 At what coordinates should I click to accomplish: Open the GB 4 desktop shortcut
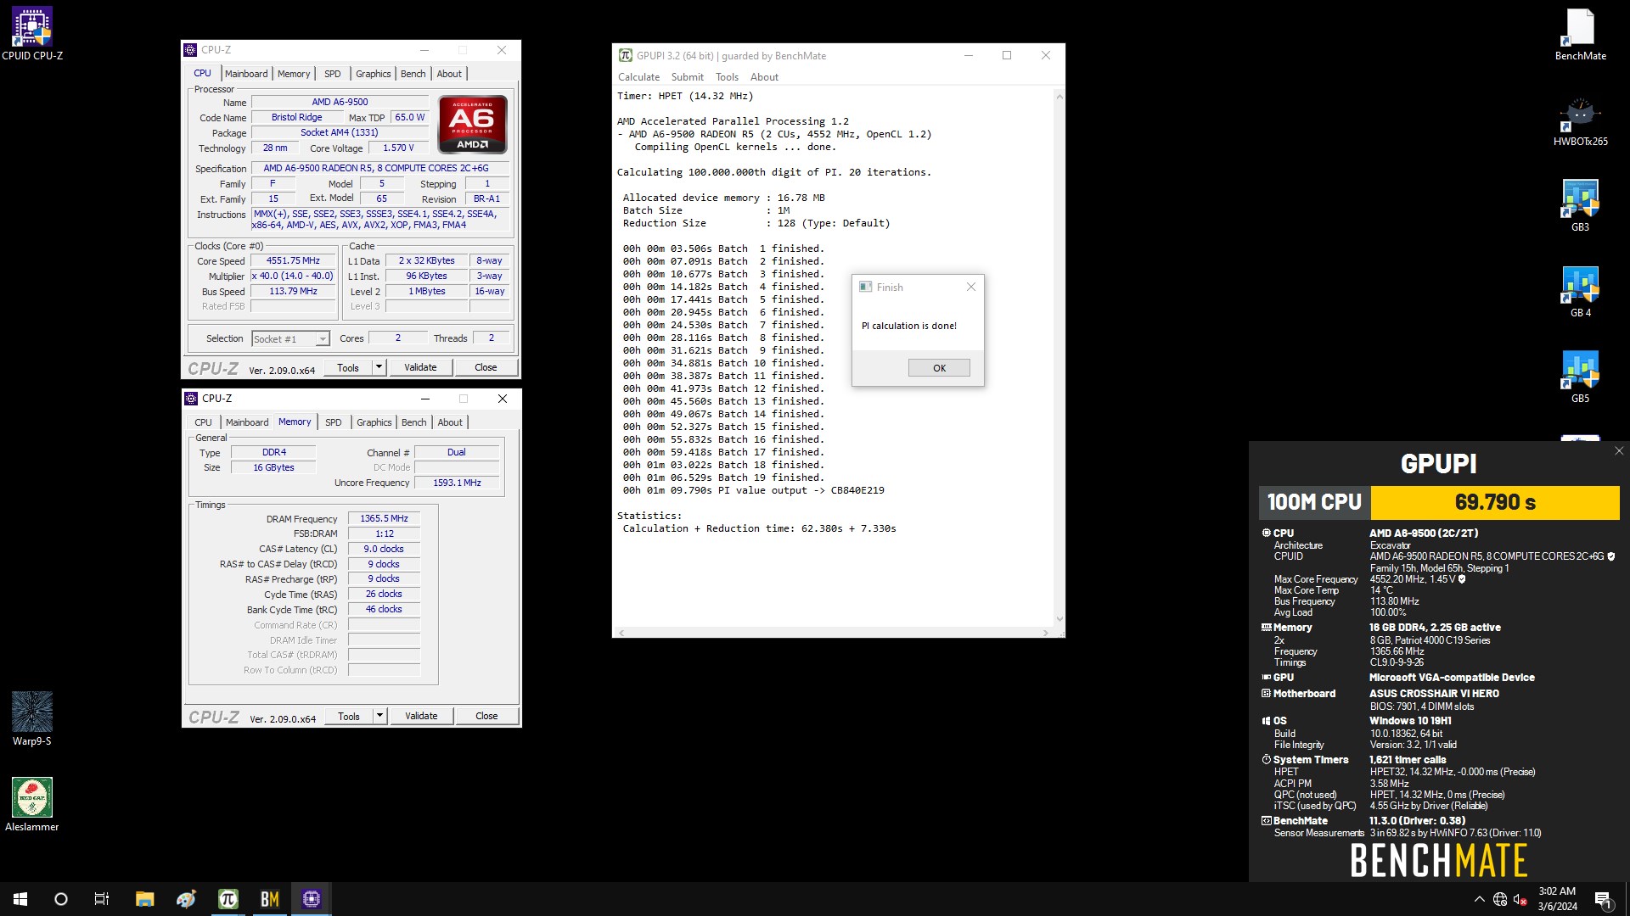[1580, 292]
